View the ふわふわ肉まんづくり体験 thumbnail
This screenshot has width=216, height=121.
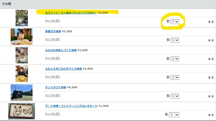click(x=22, y=55)
